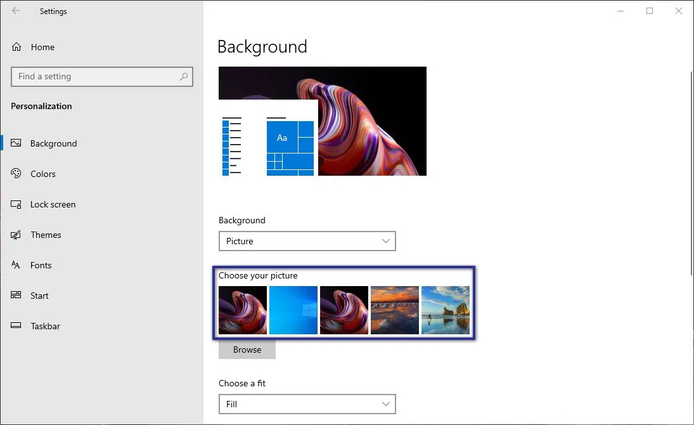Click the Home icon at the top
The height and width of the screenshot is (425, 694).
click(15, 46)
